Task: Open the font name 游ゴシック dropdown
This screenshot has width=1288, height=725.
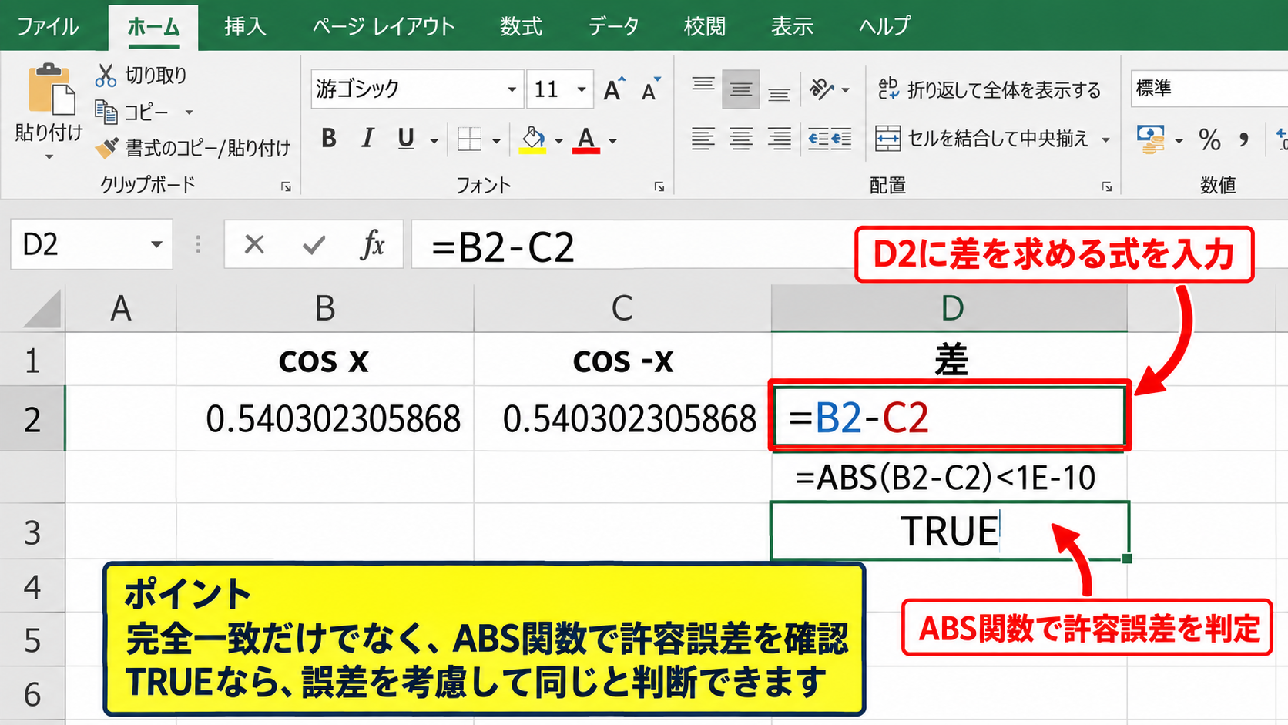Action: 512,89
